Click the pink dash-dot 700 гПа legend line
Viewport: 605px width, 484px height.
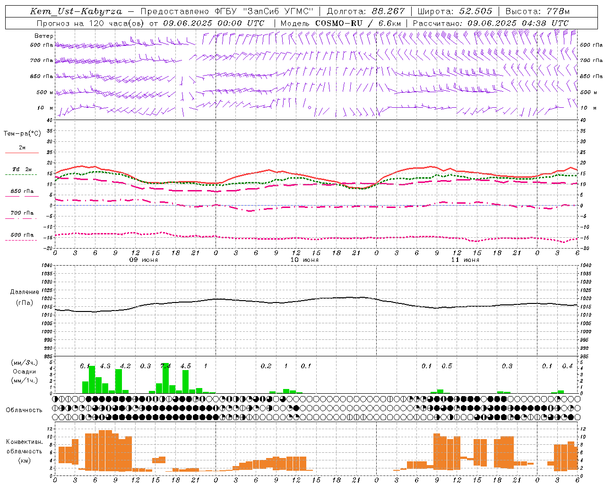21,219
